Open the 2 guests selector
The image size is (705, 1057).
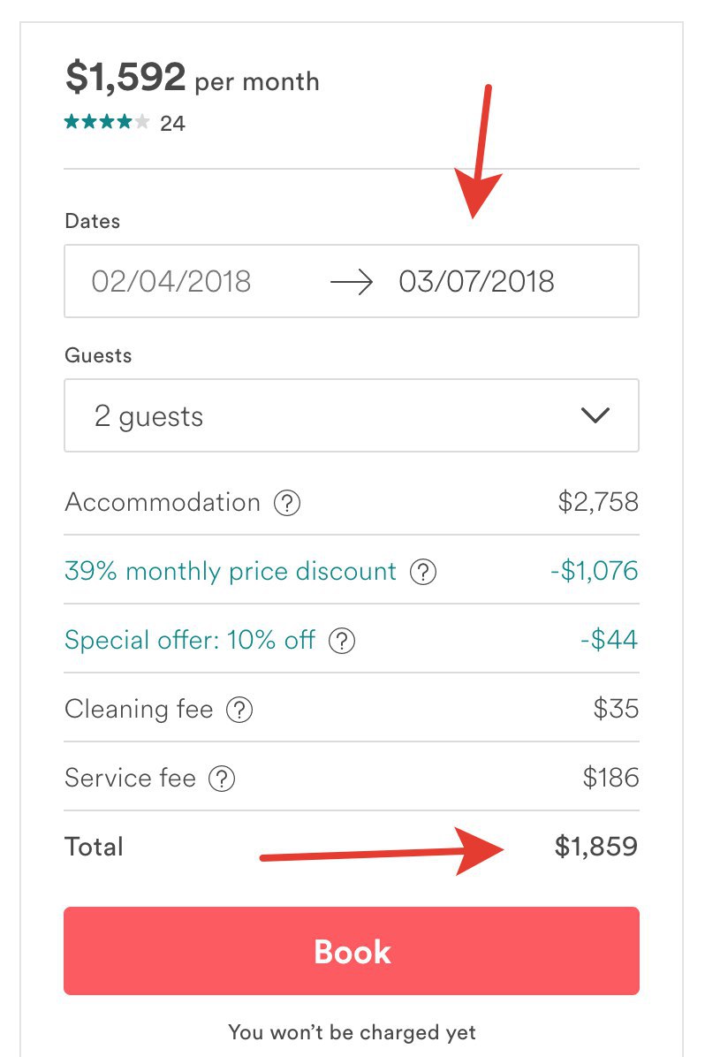coord(351,415)
